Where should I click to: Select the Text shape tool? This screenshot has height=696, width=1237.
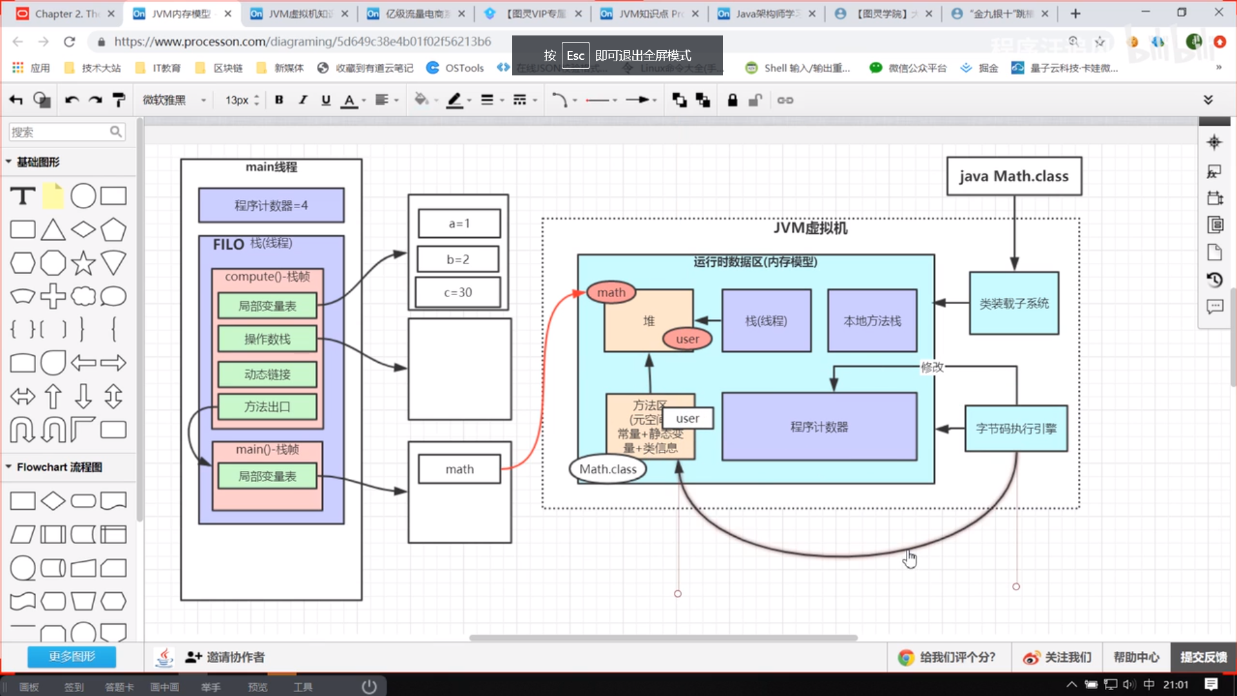[23, 196]
